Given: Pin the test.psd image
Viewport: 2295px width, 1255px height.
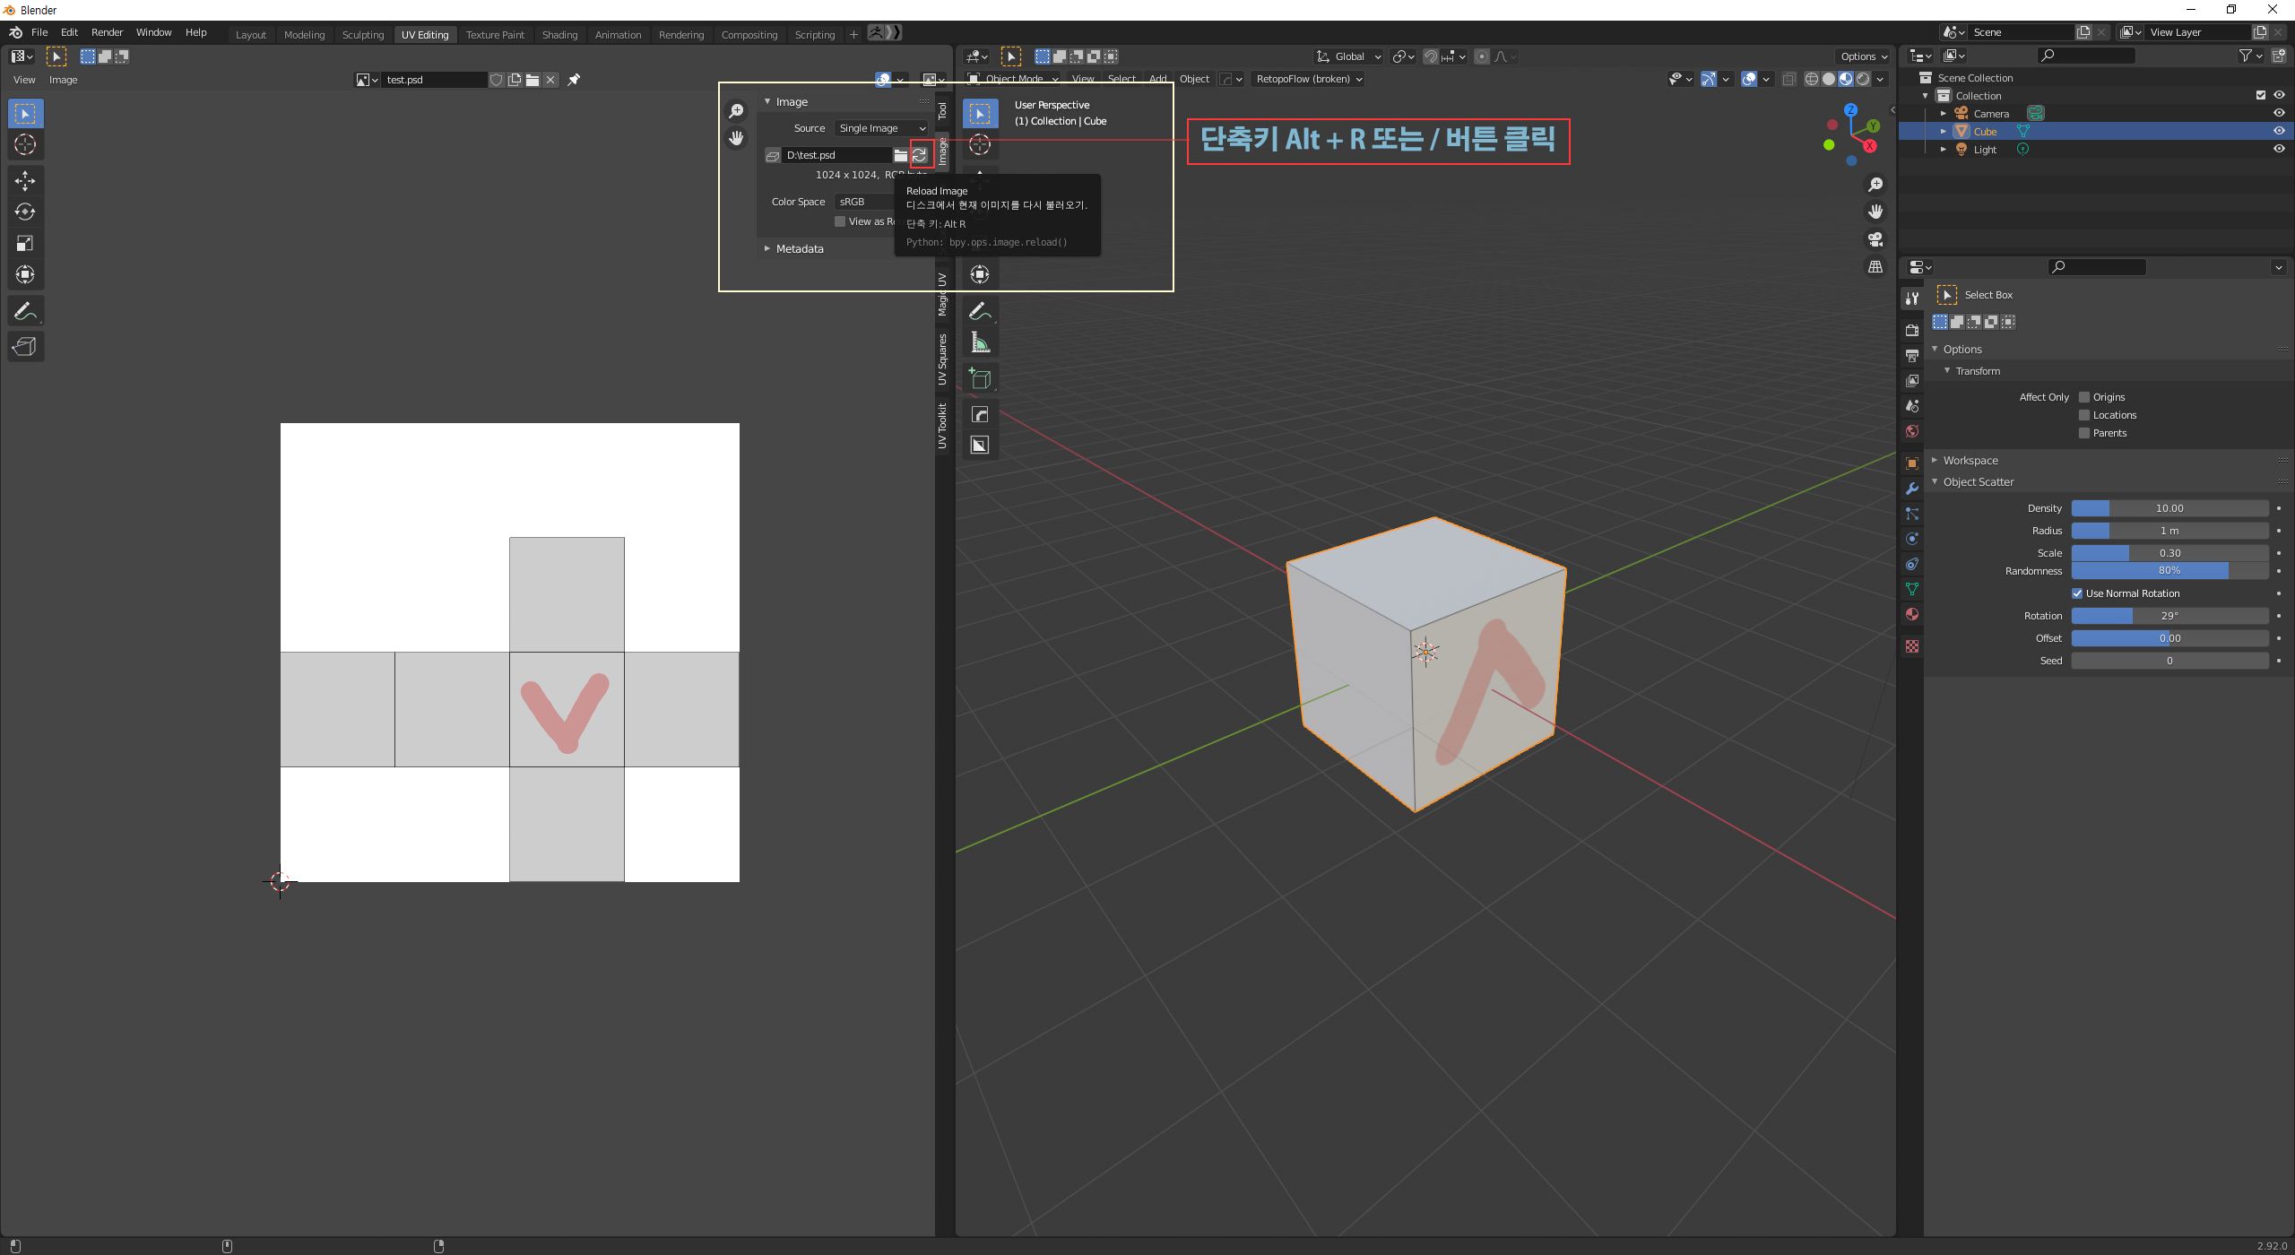Looking at the screenshot, I should [x=574, y=80].
